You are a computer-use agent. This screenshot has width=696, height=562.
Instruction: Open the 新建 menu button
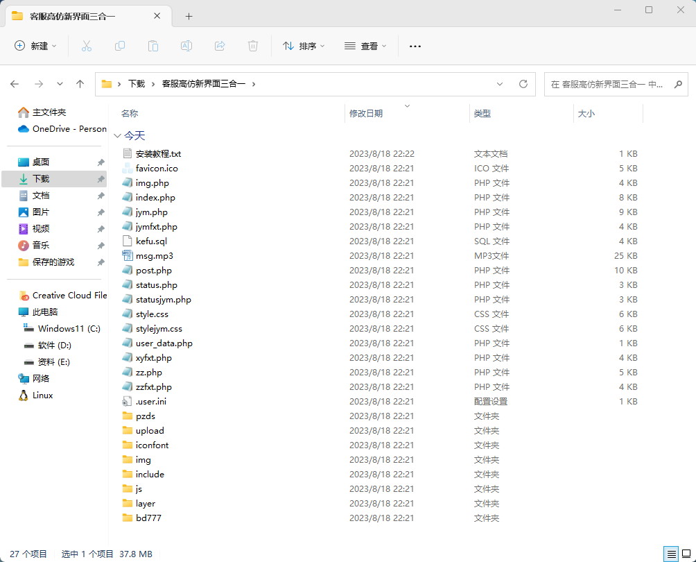(x=35, y=46)
